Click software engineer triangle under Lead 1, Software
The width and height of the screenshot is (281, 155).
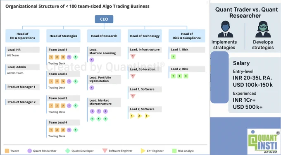click(133, 96)
